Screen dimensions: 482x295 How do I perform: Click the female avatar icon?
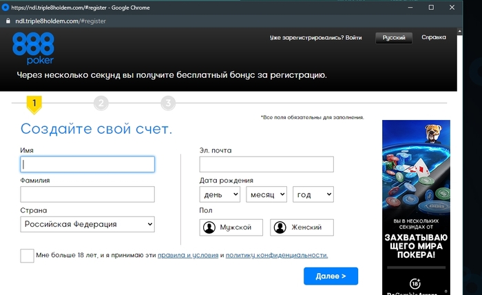(x=280, y=227)
